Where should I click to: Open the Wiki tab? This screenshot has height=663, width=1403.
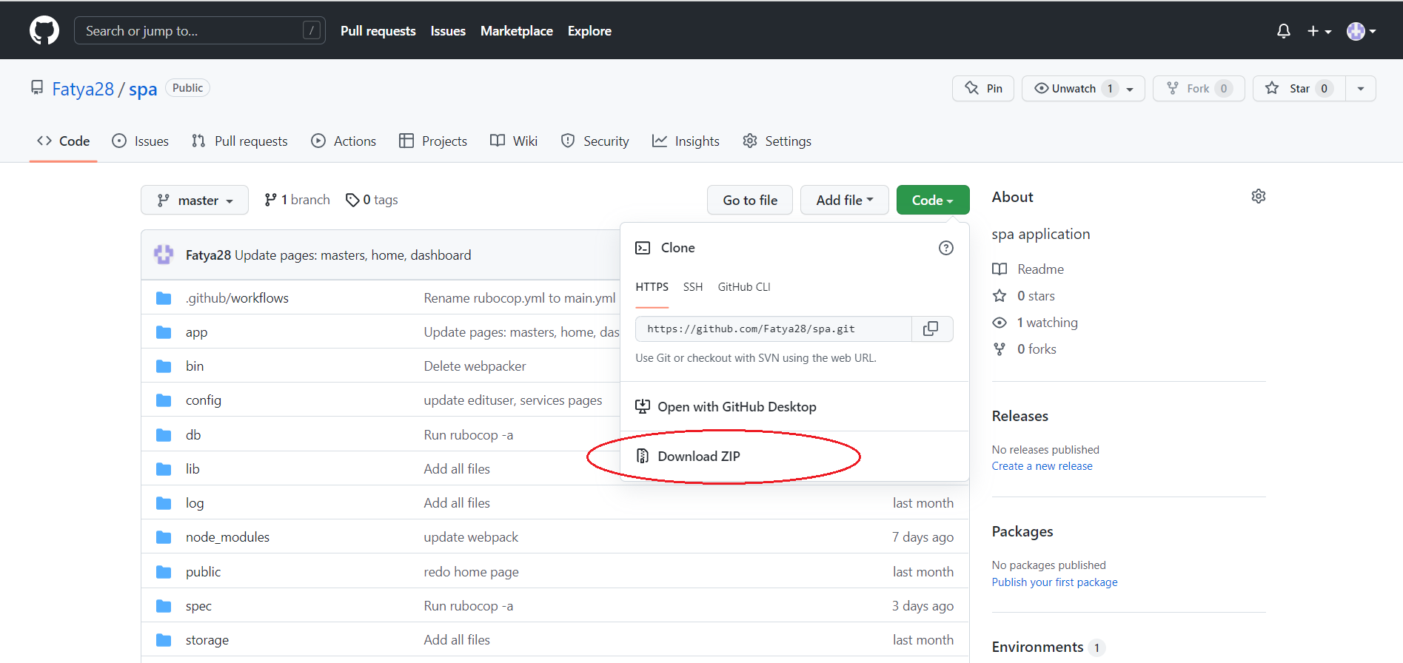(x=514, y=141)
